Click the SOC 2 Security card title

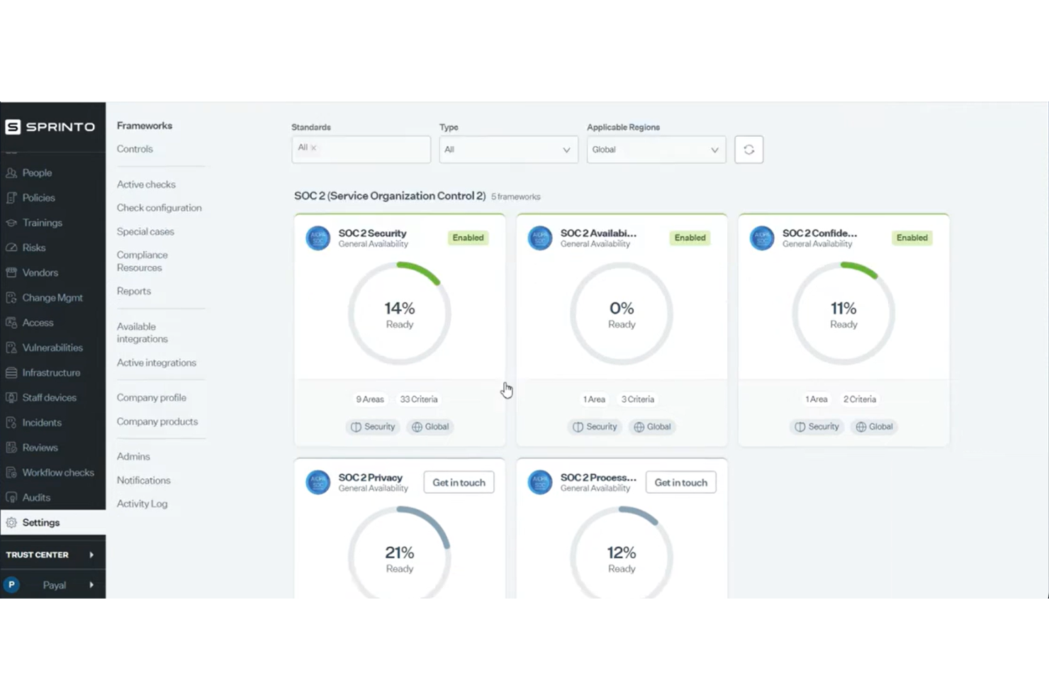pyautogui.click(x=373, y=233)
